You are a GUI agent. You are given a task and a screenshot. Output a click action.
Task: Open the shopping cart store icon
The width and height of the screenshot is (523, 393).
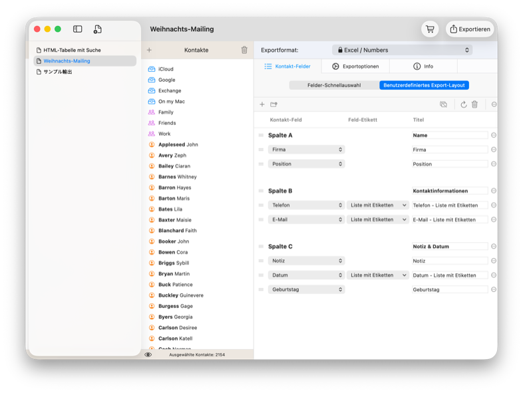pos(430,29)
